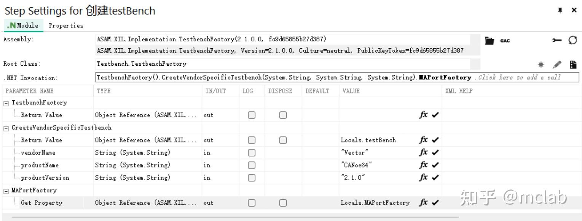This screenshot has width=582, height=221.
Task: Open fx expression editor for vendorName value
Action: point(423,153)
